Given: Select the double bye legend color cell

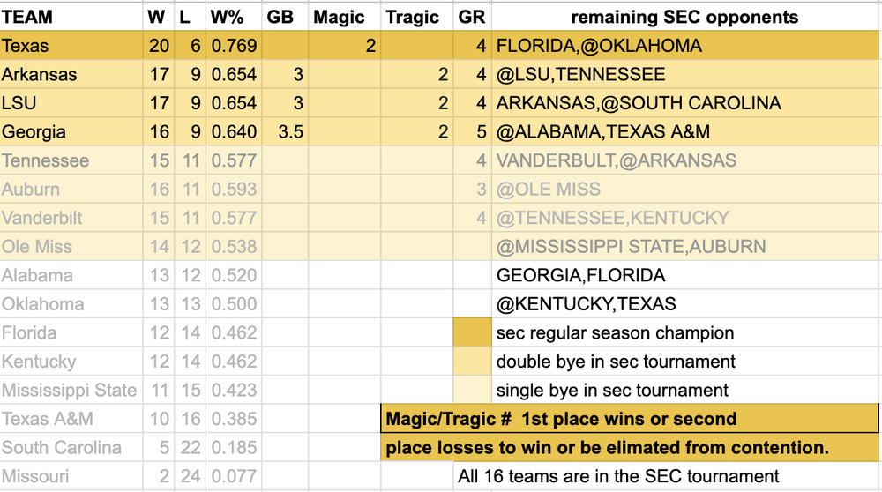Looking at the screenshot, I should 472,362.
